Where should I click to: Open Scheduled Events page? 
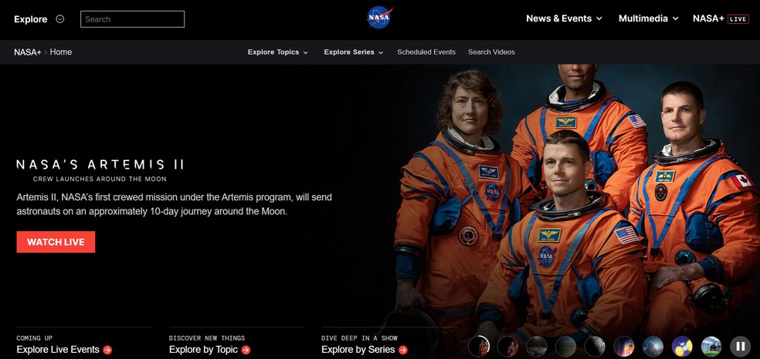pos(426,52)
